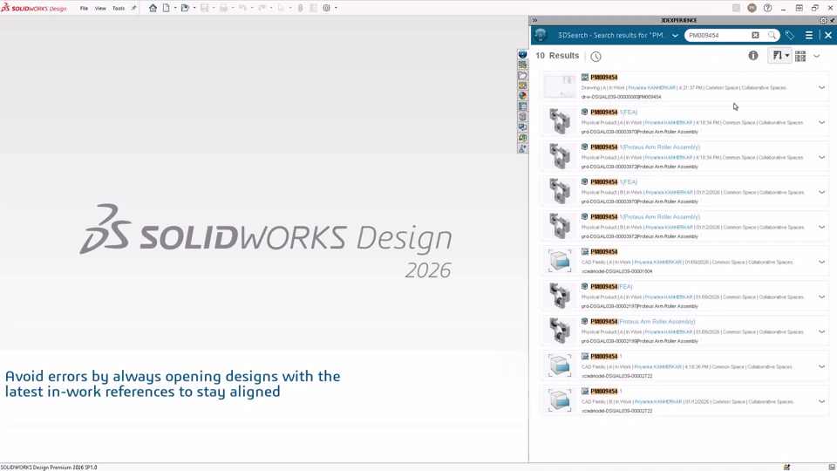Switch results to tile grid view

(x=800, y=56)
